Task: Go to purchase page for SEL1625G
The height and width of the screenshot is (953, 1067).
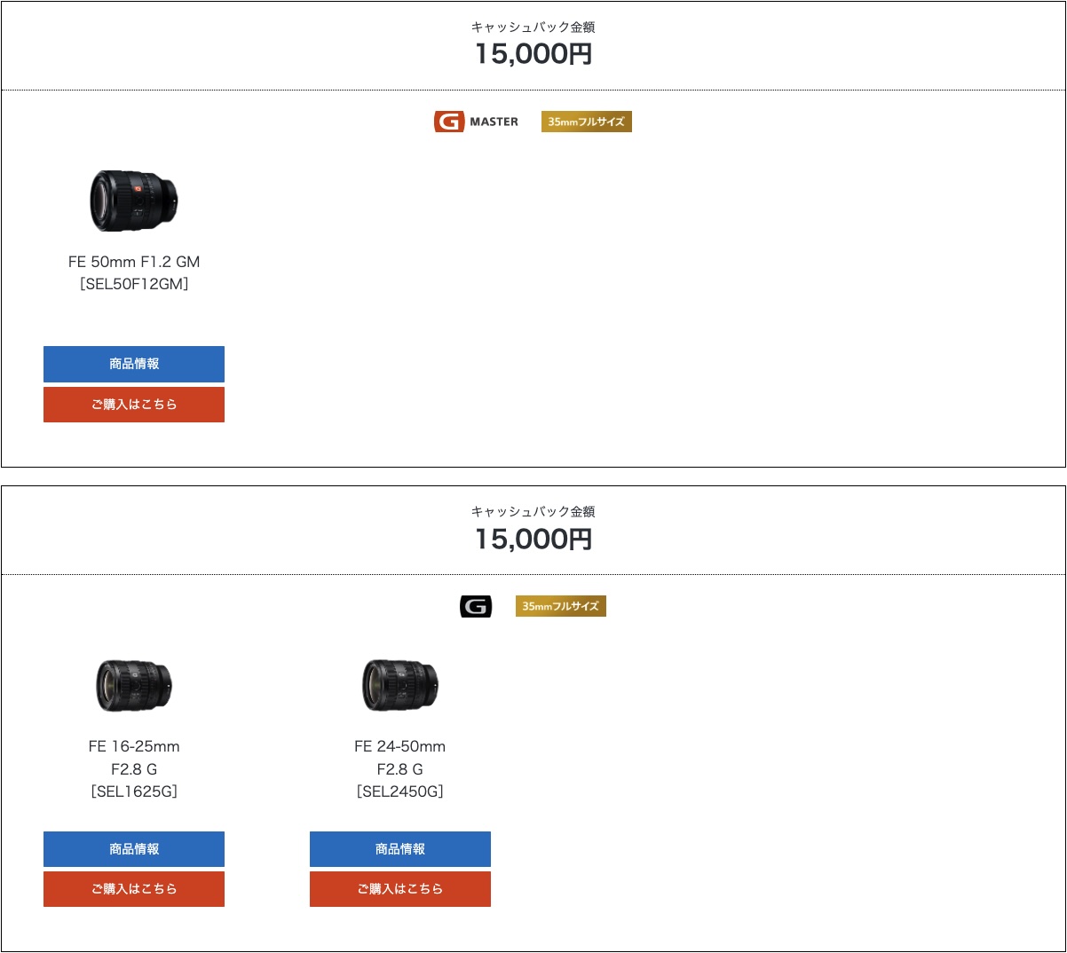Action: [x=134, y=889]
